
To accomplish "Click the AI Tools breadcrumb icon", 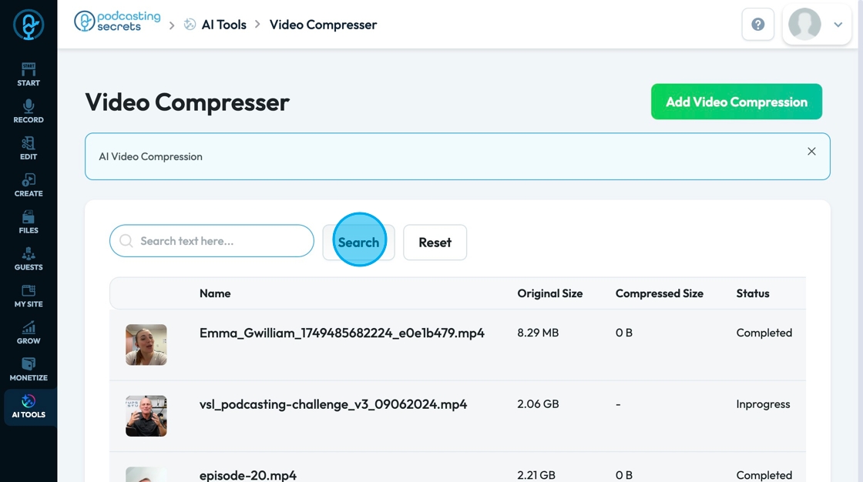I will click(x=190, y=24).
